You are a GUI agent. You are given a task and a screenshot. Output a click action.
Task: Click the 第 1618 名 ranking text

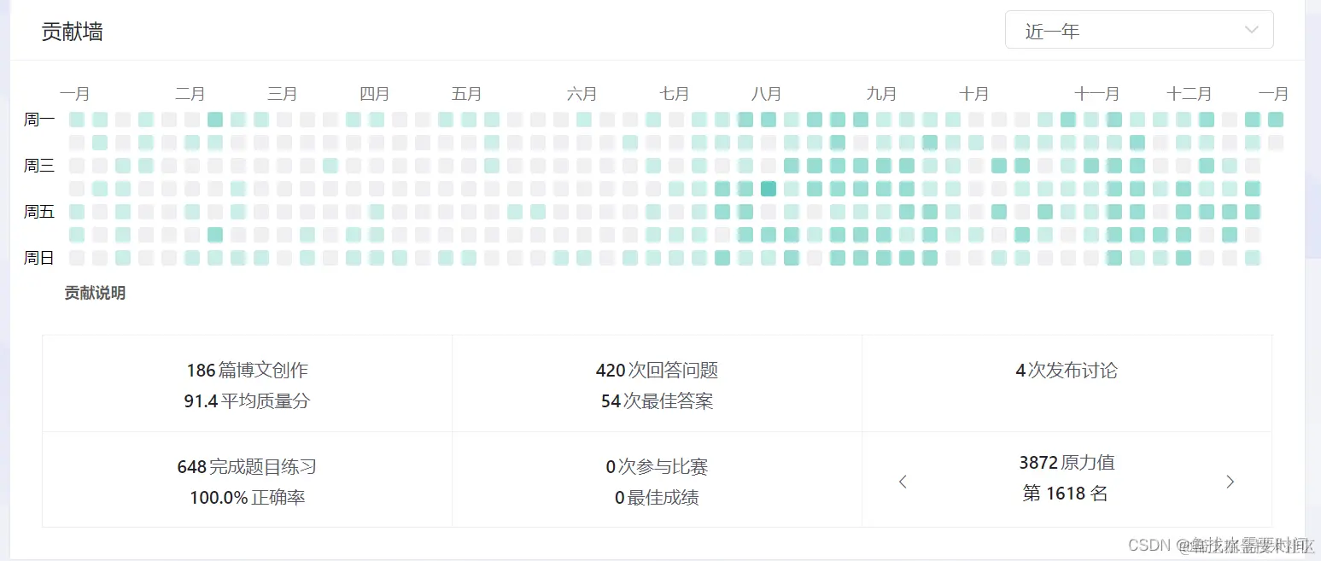tap(1064, 493)
